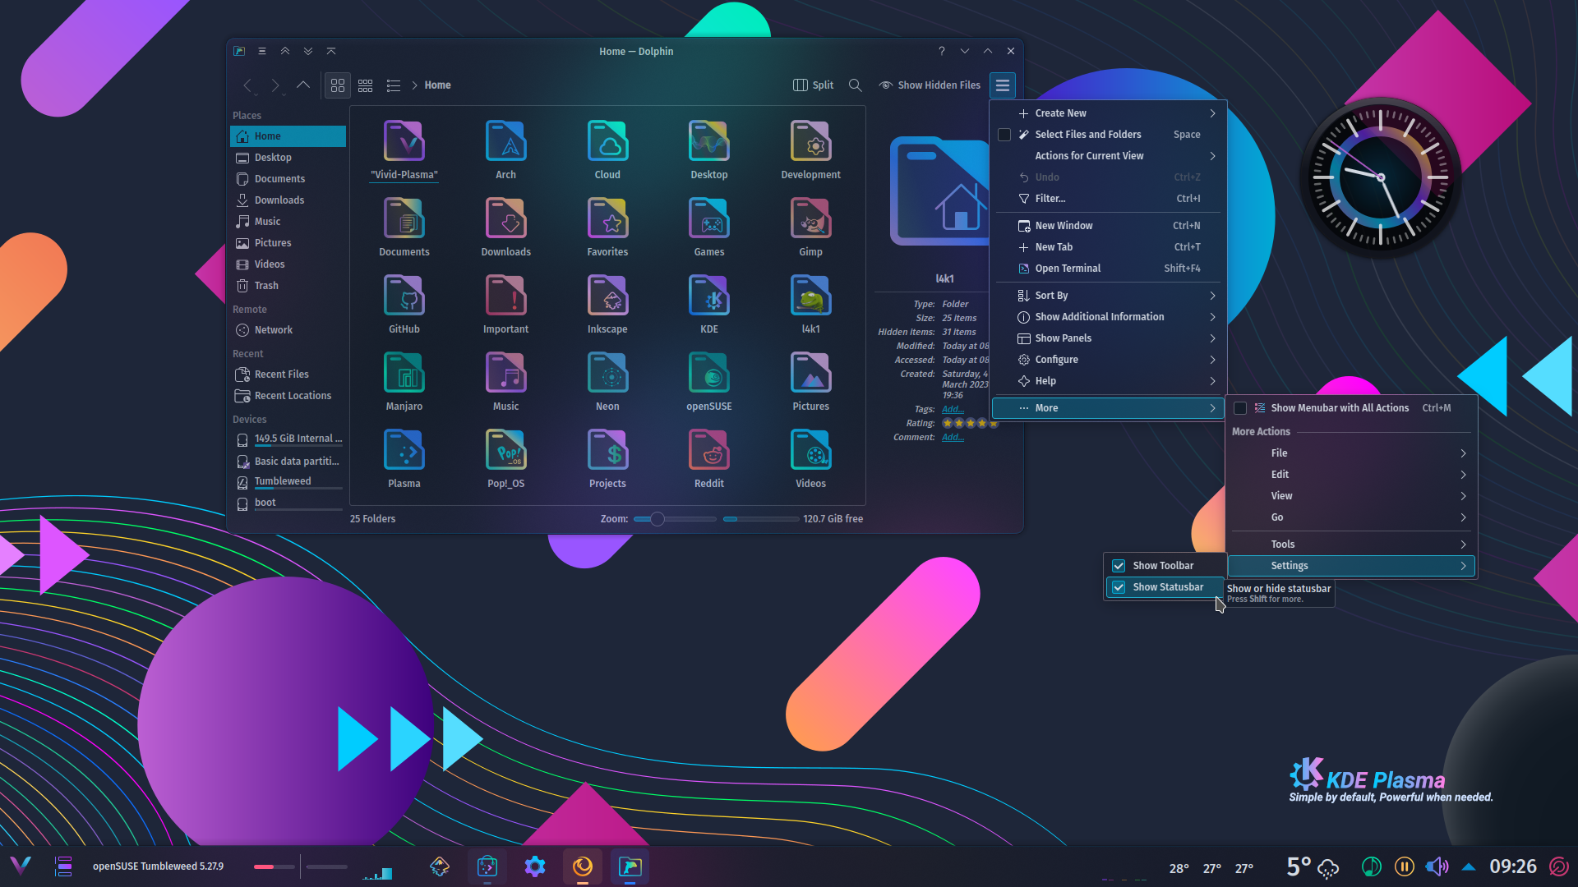The width and height of the screenshot is (1578, 887).
Task: Expand Show Additional Information submenu
Action: [1109, 317]
